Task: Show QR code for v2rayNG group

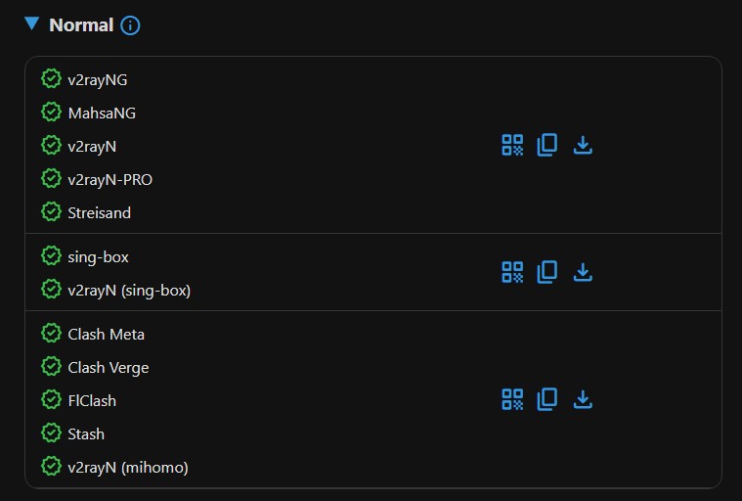Action: click(x=512, y=145)
